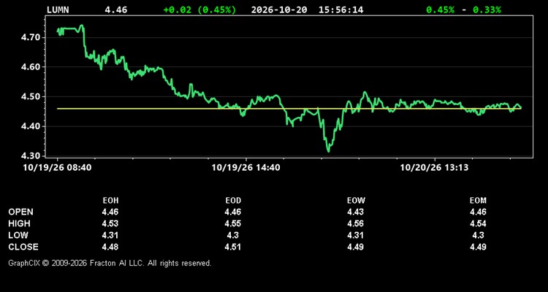Image resolution: width=548 pixels, height=292 pixels.
Task: Select the last price 4.46 in header
Action: 116,9
